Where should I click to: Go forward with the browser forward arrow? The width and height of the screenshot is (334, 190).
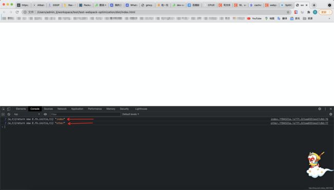click(x=11, y=12)
